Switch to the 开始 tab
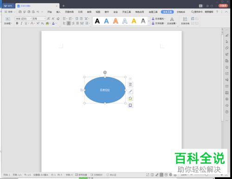232x179 pixels. [50, 12]
